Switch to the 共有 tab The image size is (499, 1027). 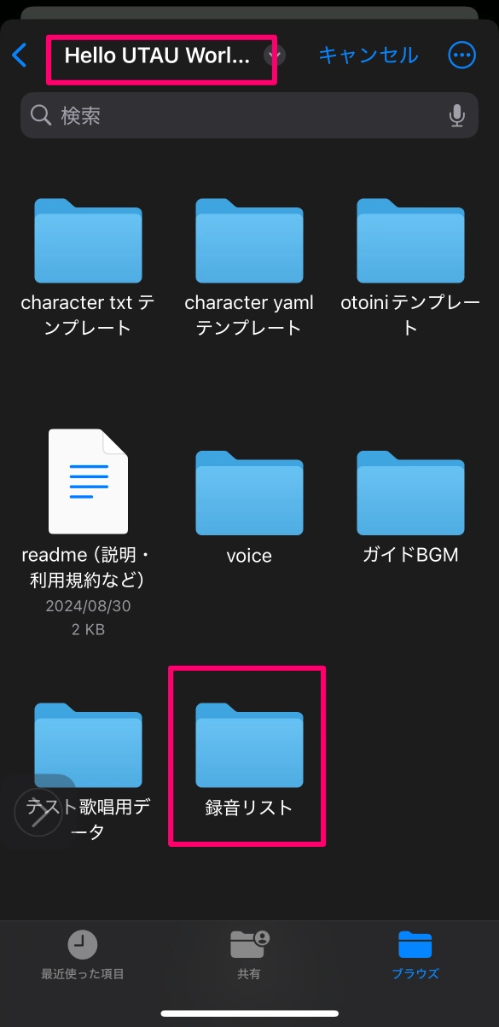(249, 954)
